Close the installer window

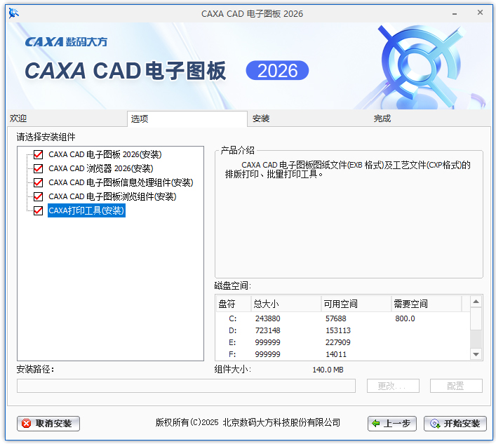[x=480, y=13]
